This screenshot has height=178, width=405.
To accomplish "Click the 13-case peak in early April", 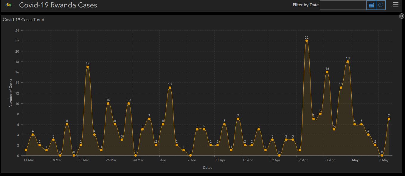I will pos(170,88).
